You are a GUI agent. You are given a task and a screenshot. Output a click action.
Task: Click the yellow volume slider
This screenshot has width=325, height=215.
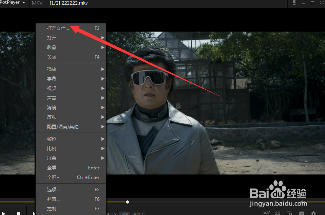pos(316,202)
